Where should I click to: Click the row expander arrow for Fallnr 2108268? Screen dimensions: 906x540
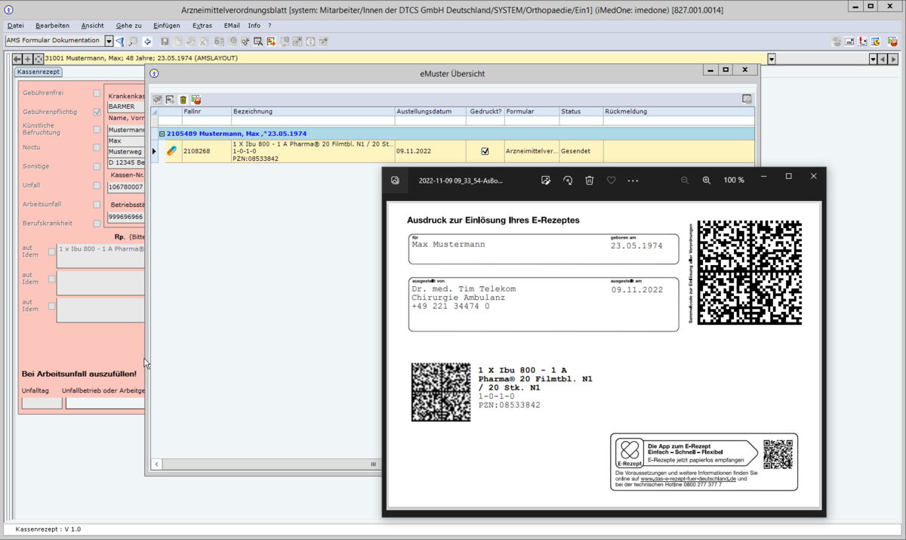coord(155,151)
